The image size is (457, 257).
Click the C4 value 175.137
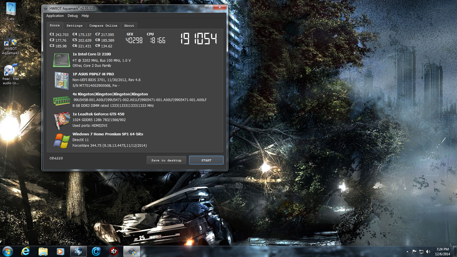85,35
